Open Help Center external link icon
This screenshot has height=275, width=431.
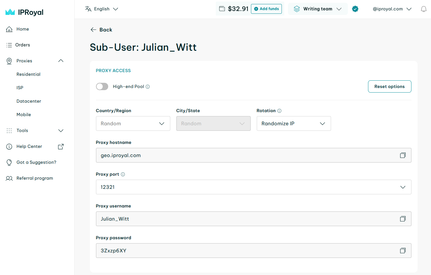(61, 146)
